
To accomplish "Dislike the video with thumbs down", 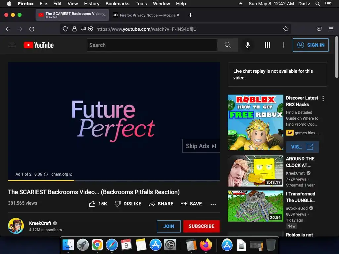I will tap(128, 204).
